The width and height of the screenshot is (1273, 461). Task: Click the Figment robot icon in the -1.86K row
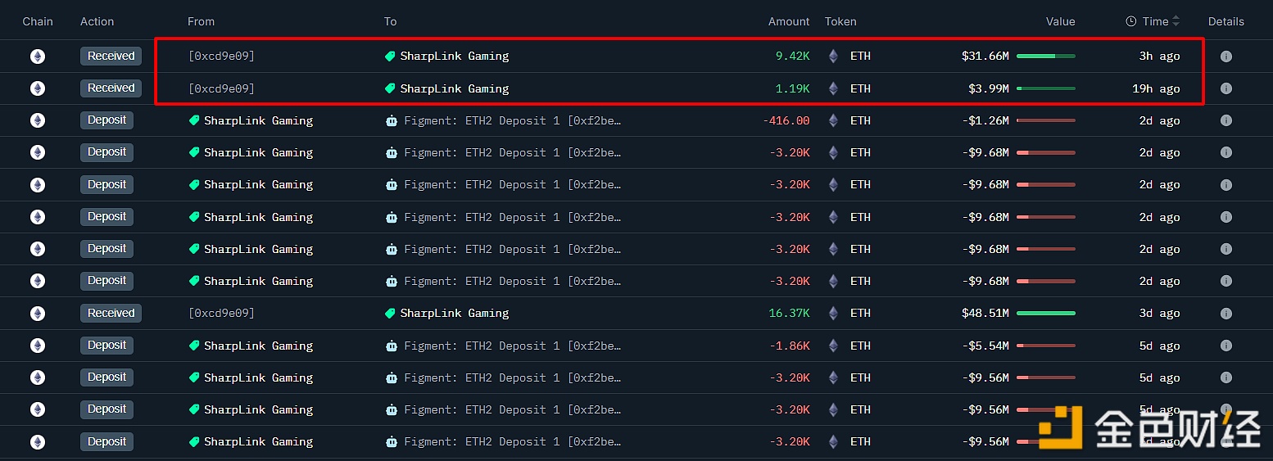pos(391,346)
